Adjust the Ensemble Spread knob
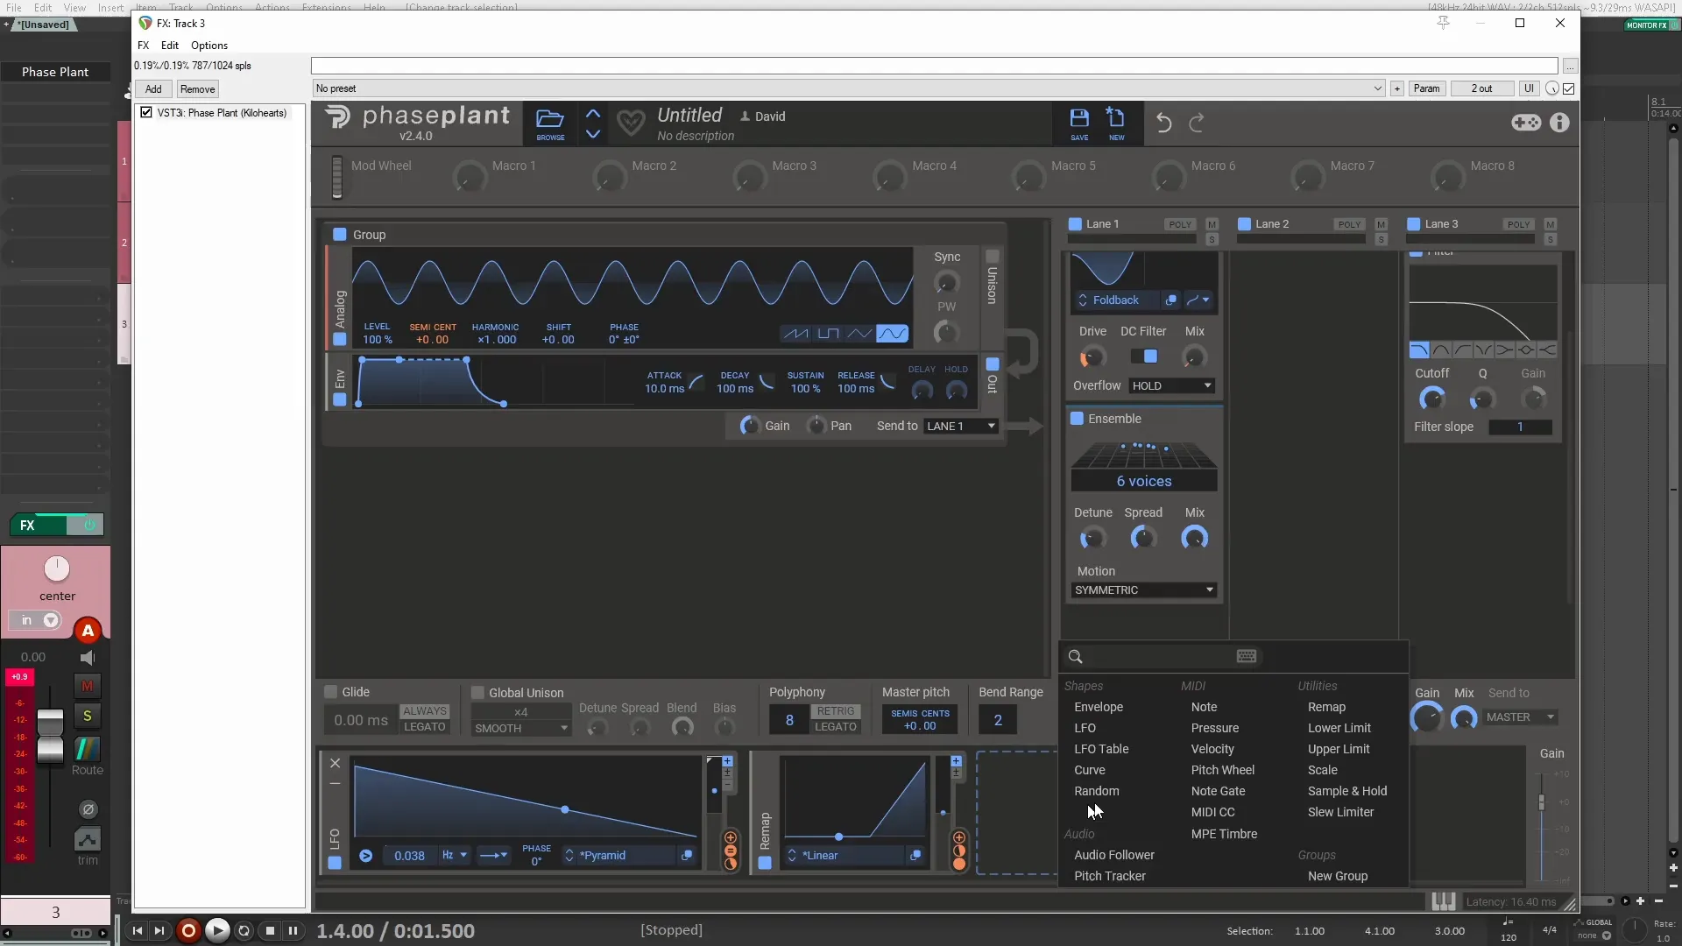The width and height of the screenshot is (1682, 946). [1143, 538]
